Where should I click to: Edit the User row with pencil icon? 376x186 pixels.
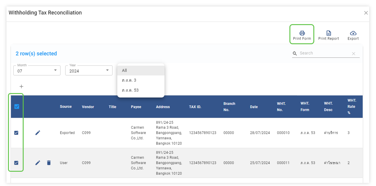point(38,163)
